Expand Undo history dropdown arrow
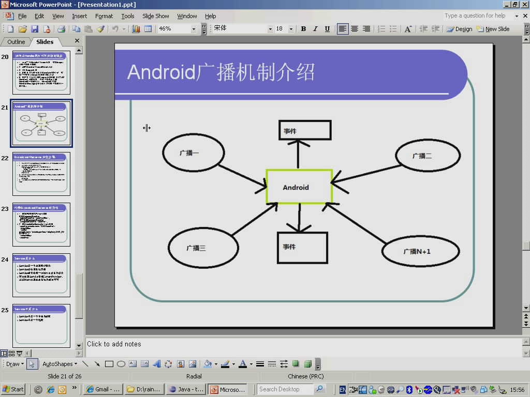Image resolution: width=530 pixels, height=397 pixels. 124,29
